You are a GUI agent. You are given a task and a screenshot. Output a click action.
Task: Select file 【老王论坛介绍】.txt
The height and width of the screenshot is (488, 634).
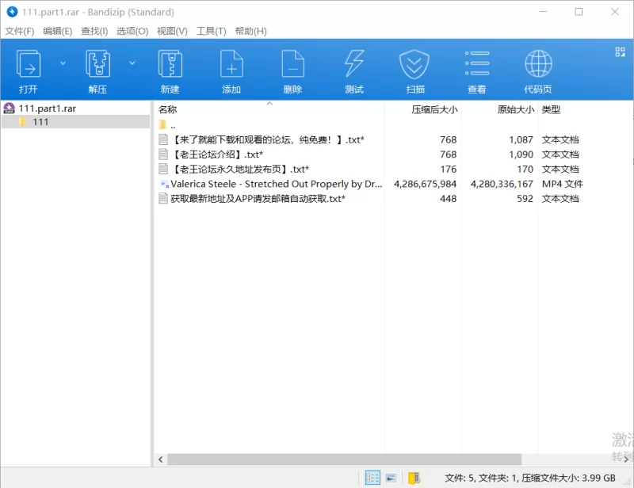[216, 154]
